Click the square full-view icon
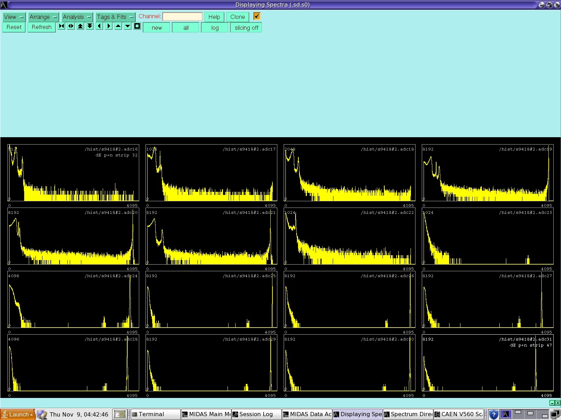 (x=137, y=26)
